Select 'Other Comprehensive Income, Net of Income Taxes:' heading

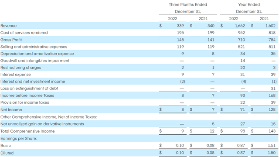[48, 117]
